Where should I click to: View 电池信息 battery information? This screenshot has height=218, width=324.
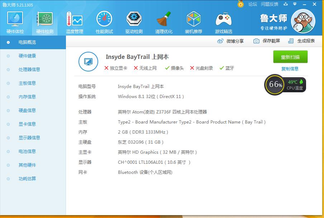27,152
